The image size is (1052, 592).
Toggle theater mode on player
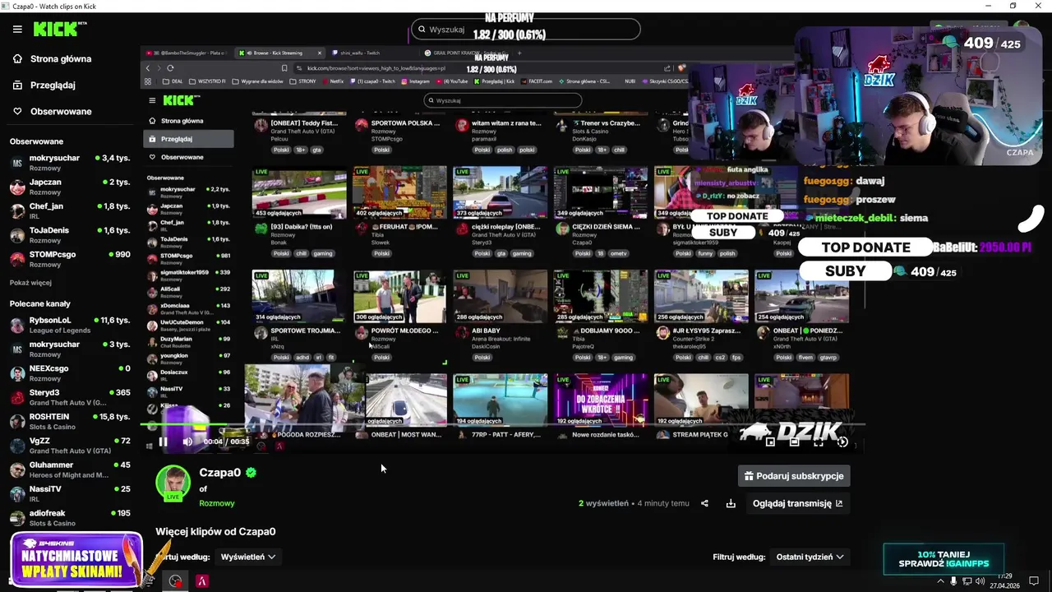(x=794, y=442)
